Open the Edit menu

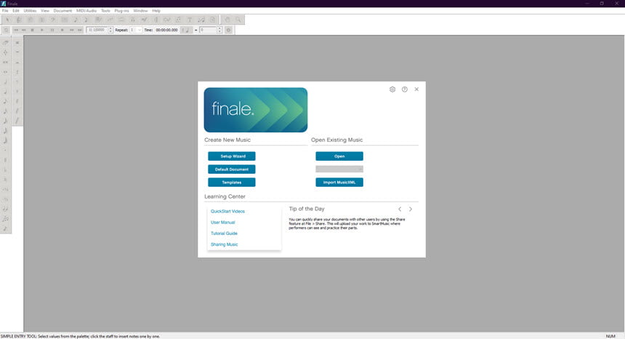pos(16,11)
